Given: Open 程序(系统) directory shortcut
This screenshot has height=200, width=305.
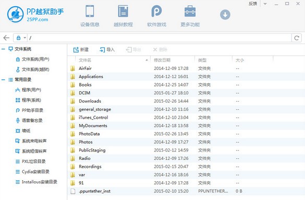Looking at the screenshot, I should coord(28,100).
